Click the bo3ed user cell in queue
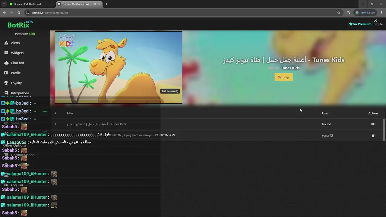The image size is (386, 217). click(327, 124)
